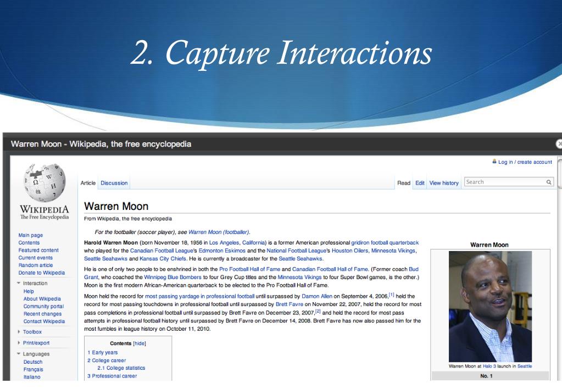Hide the Contents table
The width and height of the screenshot is (562, 389).
(x=140, y=343)
